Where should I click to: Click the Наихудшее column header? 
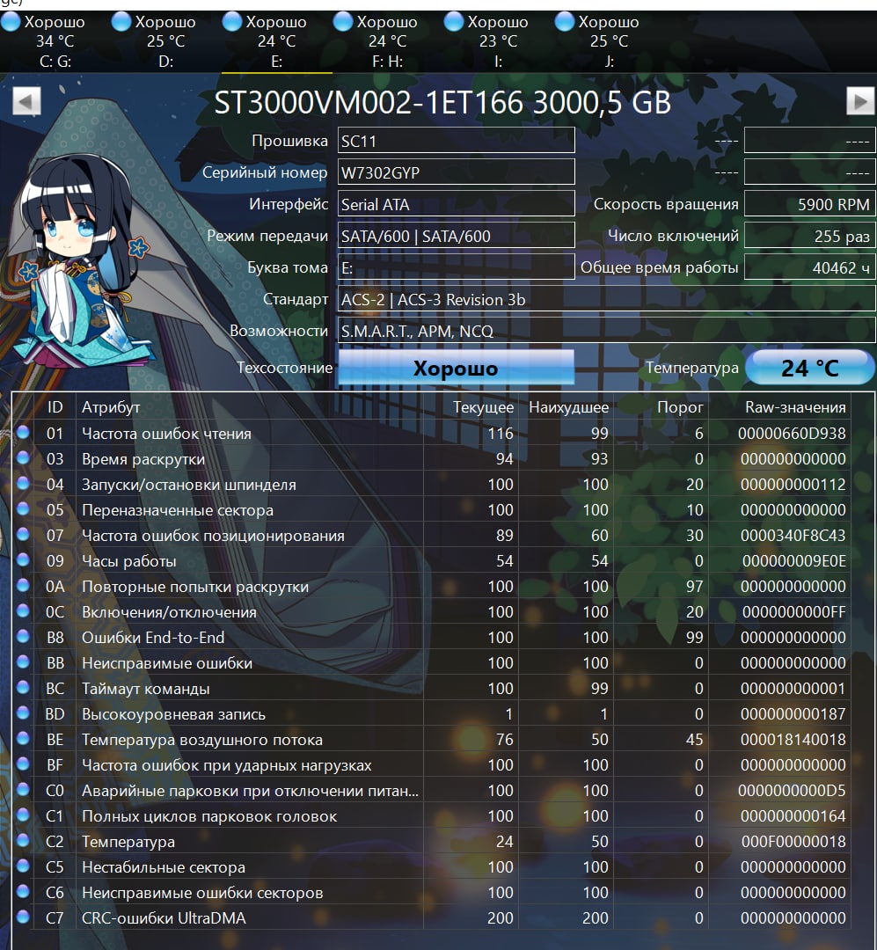point(568,407)
